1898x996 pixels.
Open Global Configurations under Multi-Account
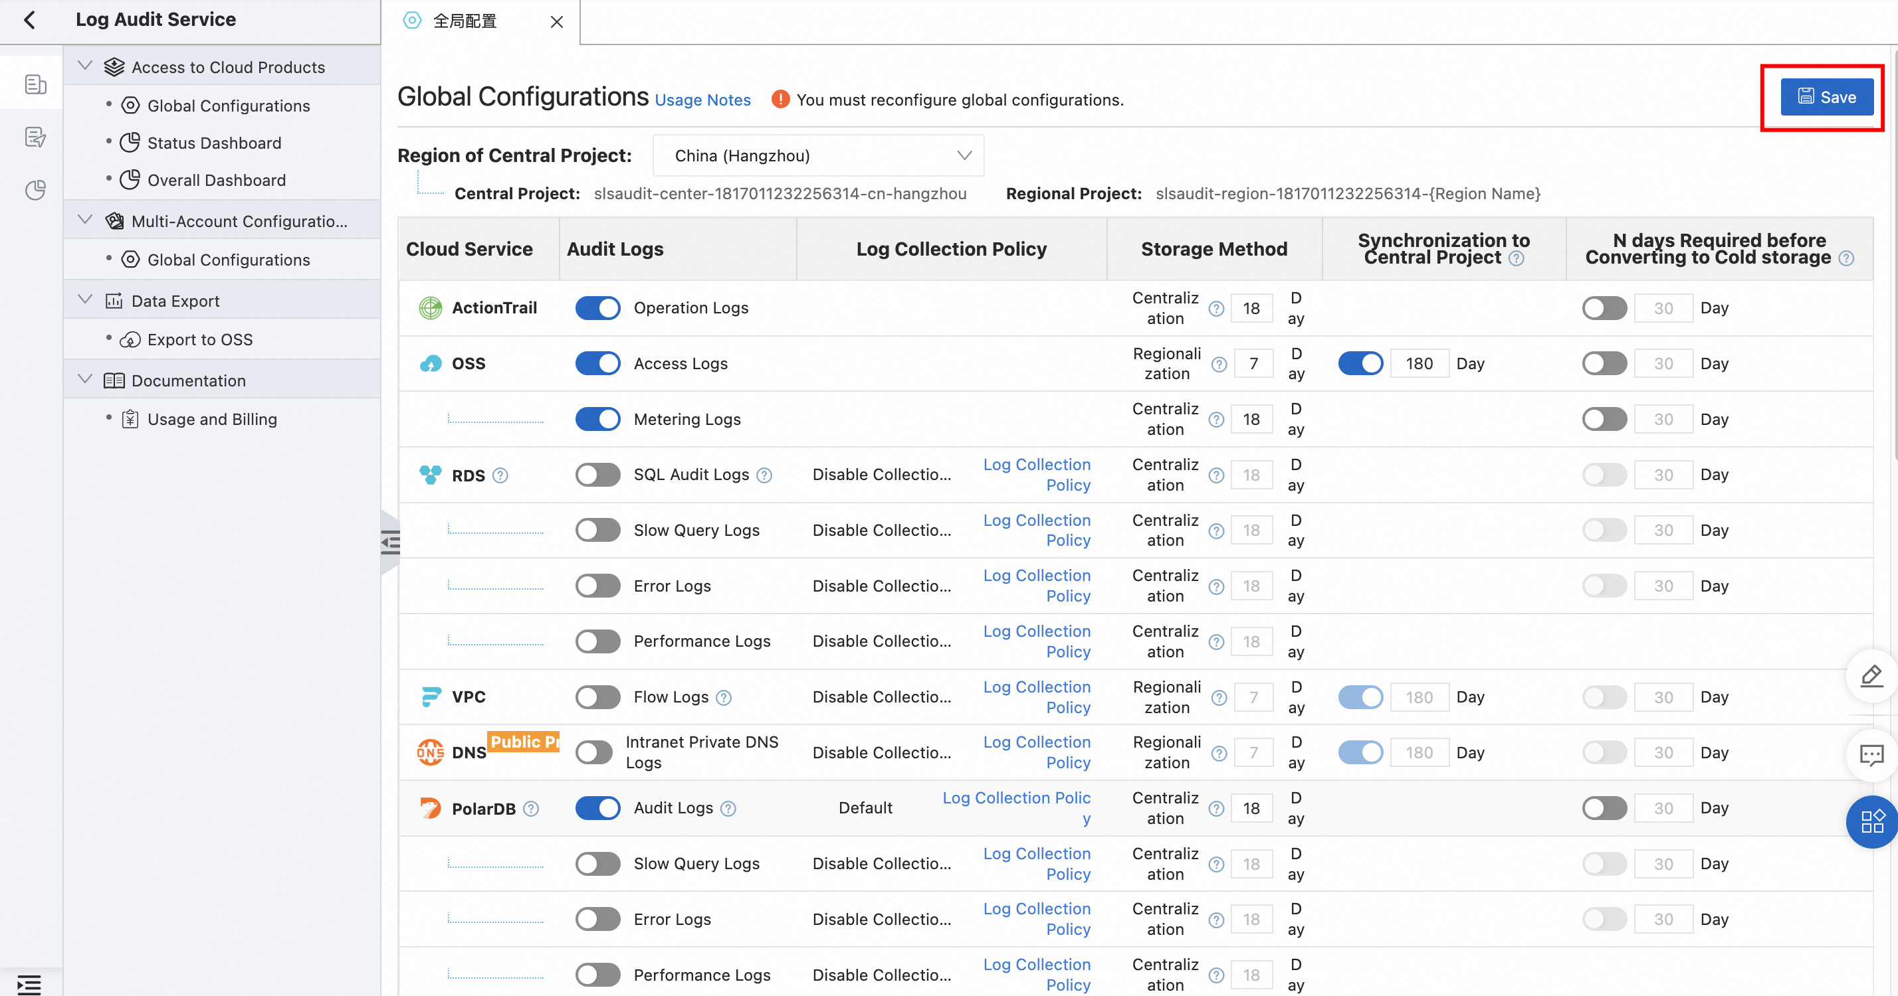[x=229, y=260]
